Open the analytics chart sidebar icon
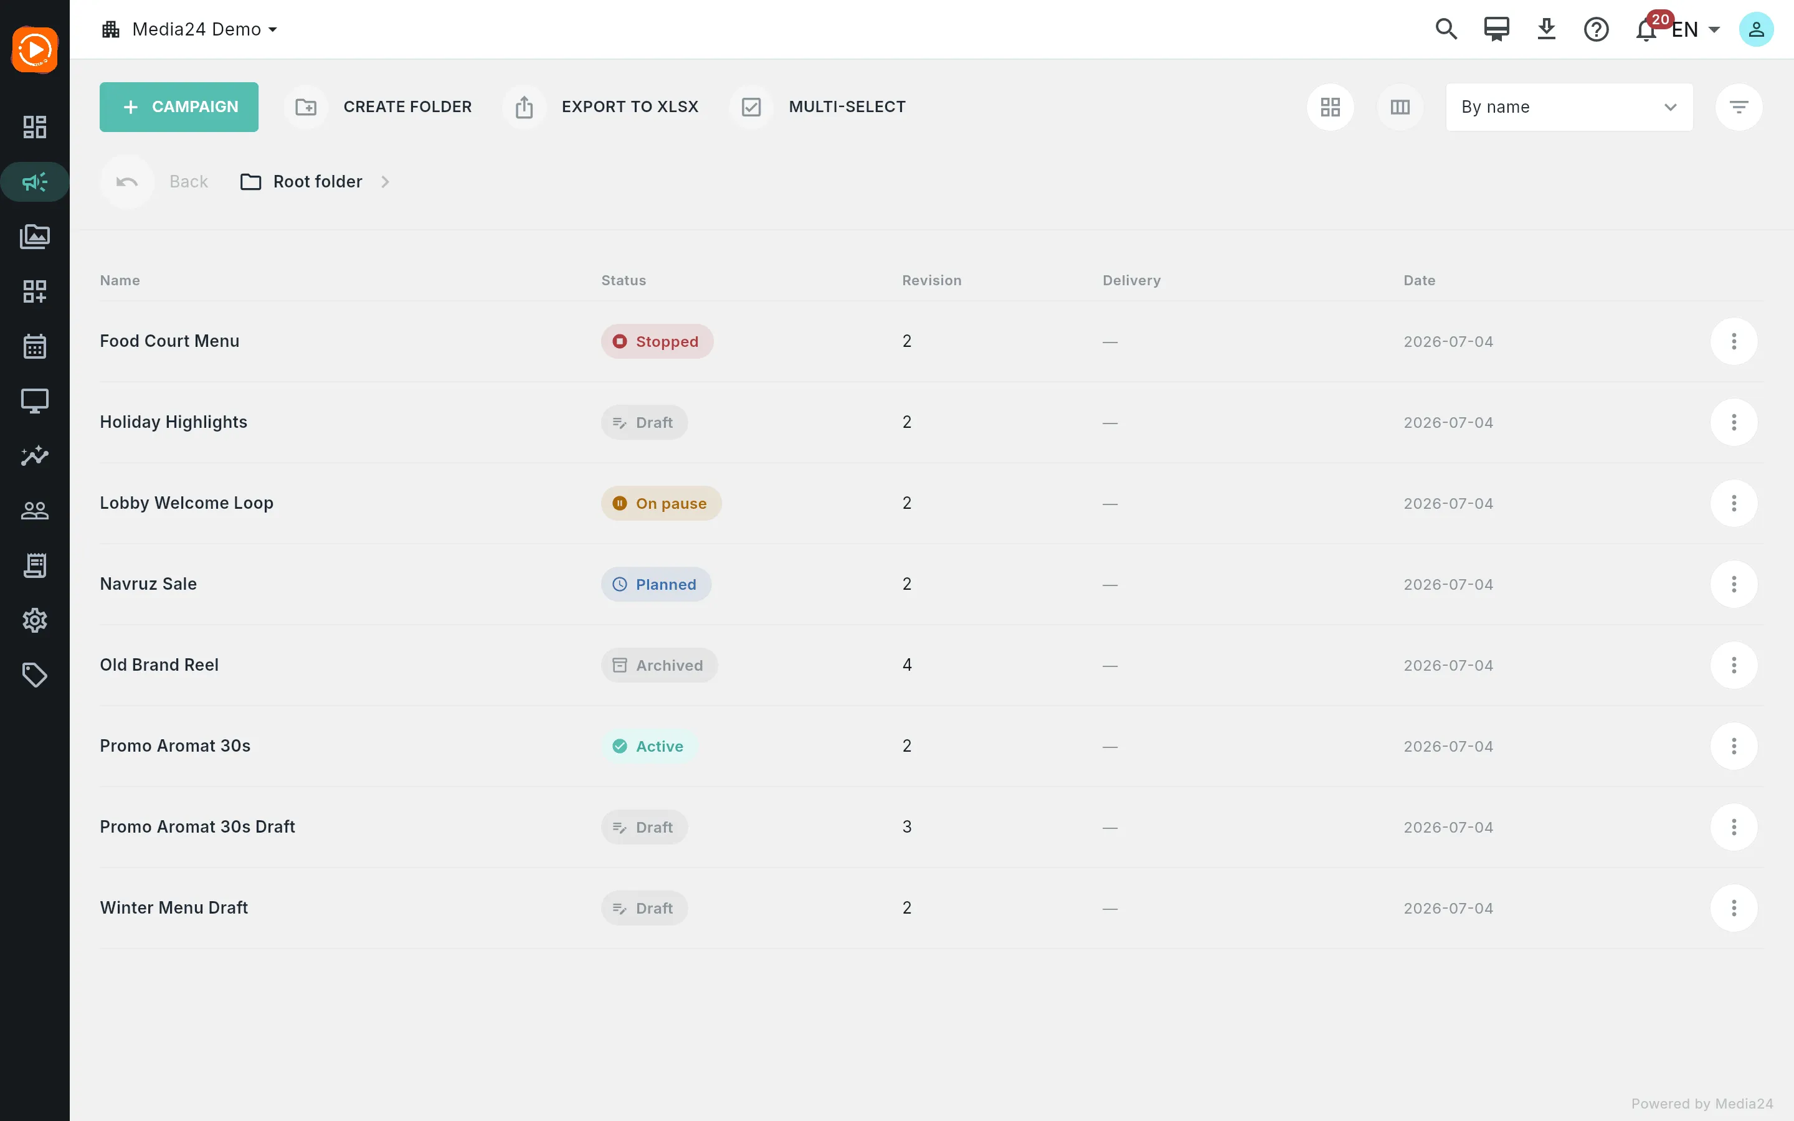 coord(35,455)
